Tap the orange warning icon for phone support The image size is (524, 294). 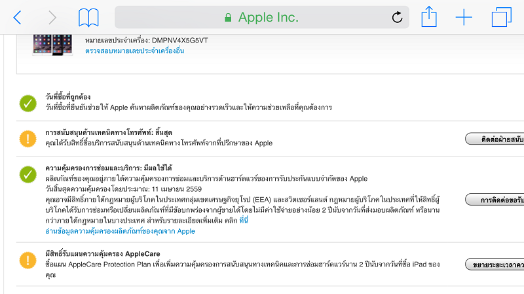28,139
